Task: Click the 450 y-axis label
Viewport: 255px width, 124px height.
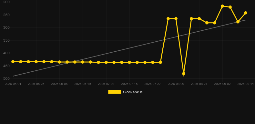Action: (6, 66)
